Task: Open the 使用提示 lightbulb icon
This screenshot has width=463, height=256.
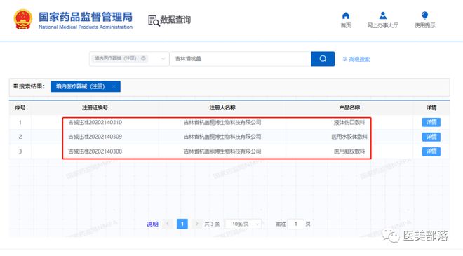Action: pos(424,15)
